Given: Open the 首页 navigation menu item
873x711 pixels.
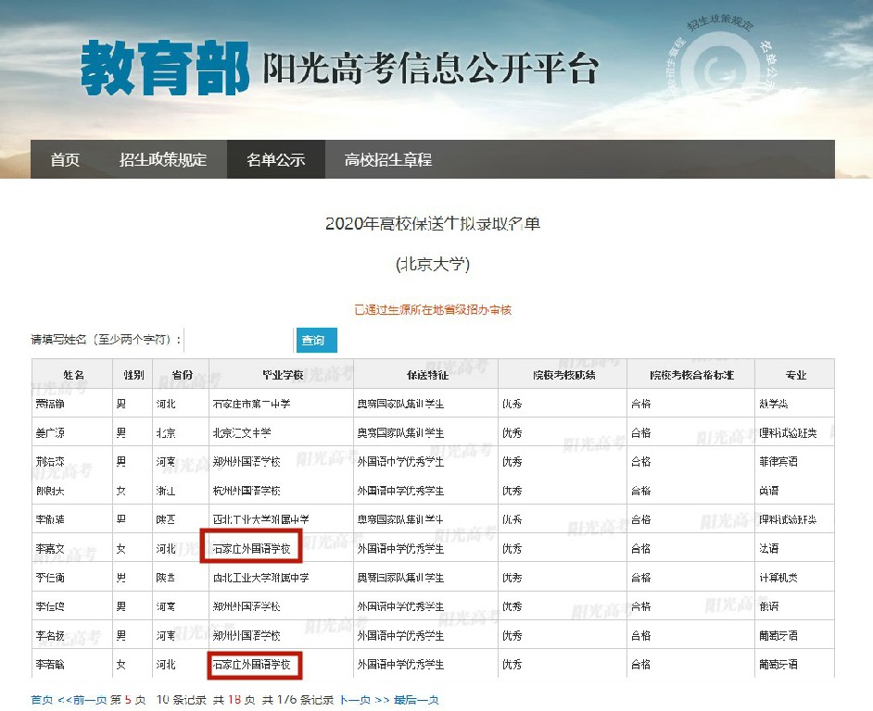Looking at the screenshot, I should [x=65, y=159].
